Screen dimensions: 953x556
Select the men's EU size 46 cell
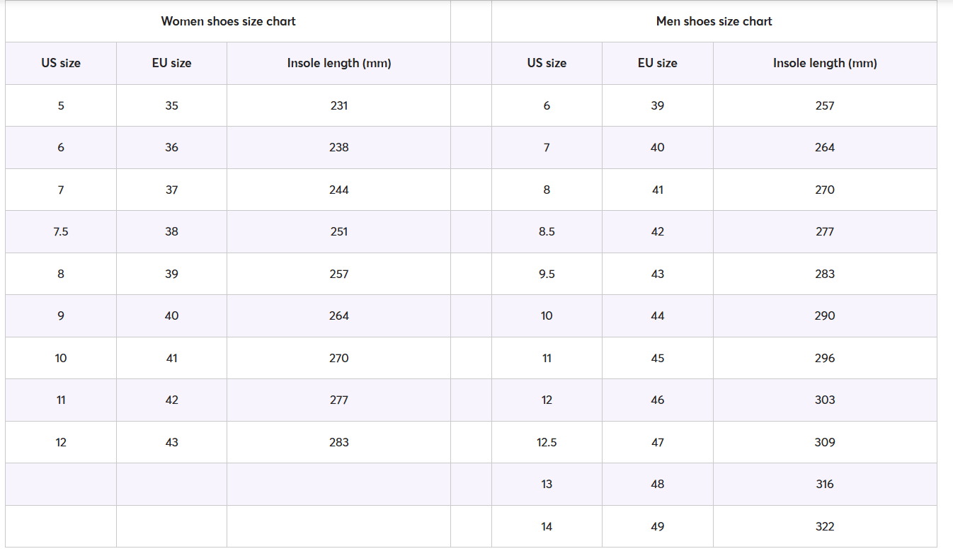[x=657, y=400]
